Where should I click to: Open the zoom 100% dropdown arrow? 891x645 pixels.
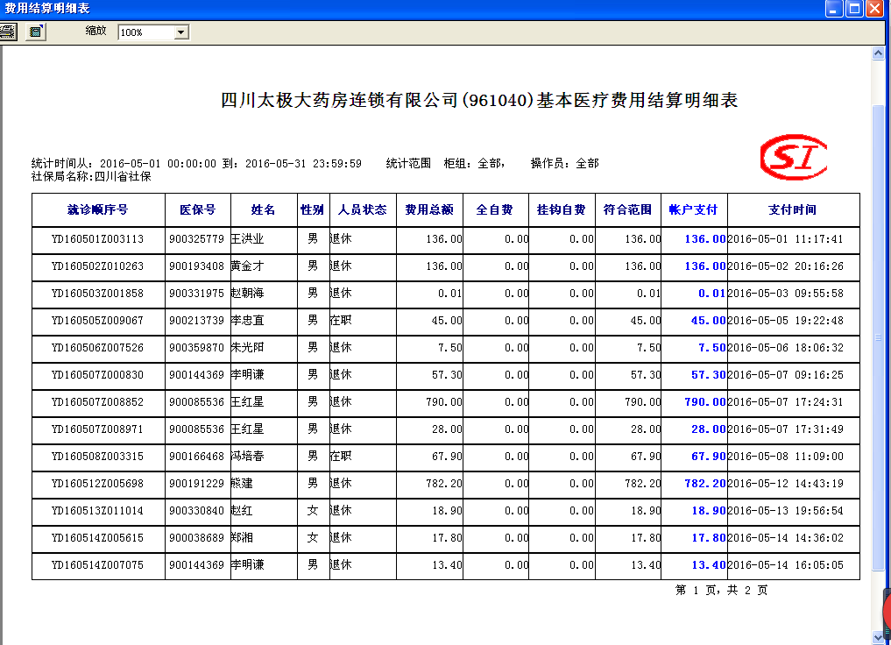181,32
